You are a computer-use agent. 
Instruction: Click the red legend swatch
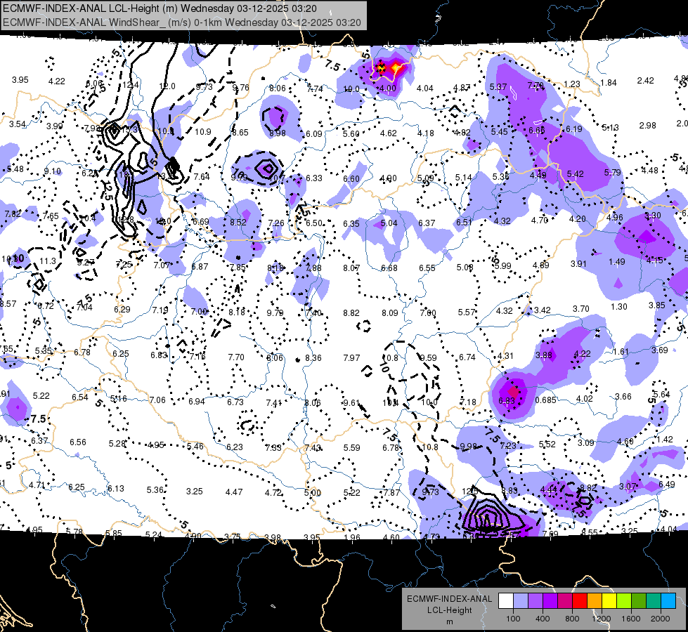[580, 600]
